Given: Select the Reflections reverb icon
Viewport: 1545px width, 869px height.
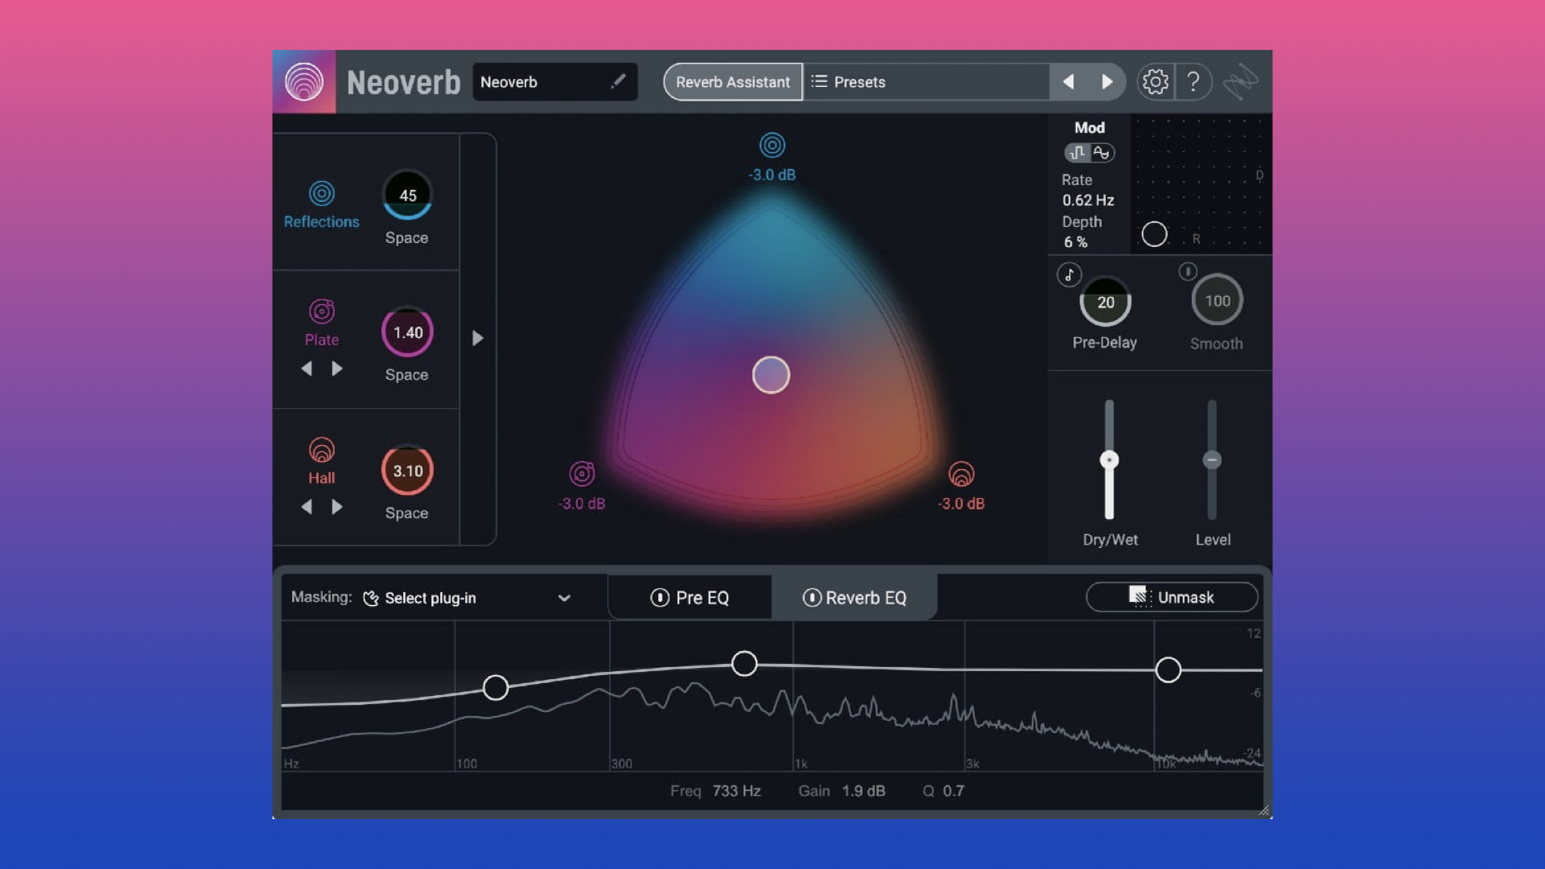Looking at the screenshot, I should (321, 193).
